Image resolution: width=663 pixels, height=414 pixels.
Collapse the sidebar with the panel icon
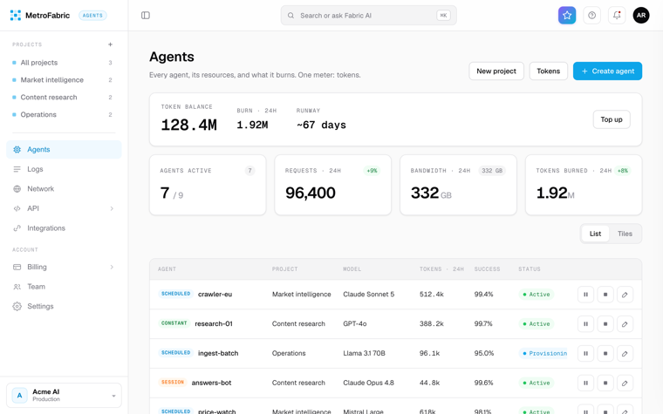click(x=146, y=15)
